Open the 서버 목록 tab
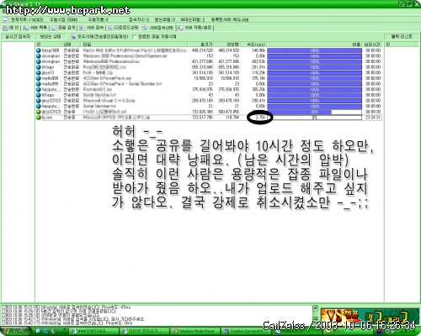 [x=35, y=28]
